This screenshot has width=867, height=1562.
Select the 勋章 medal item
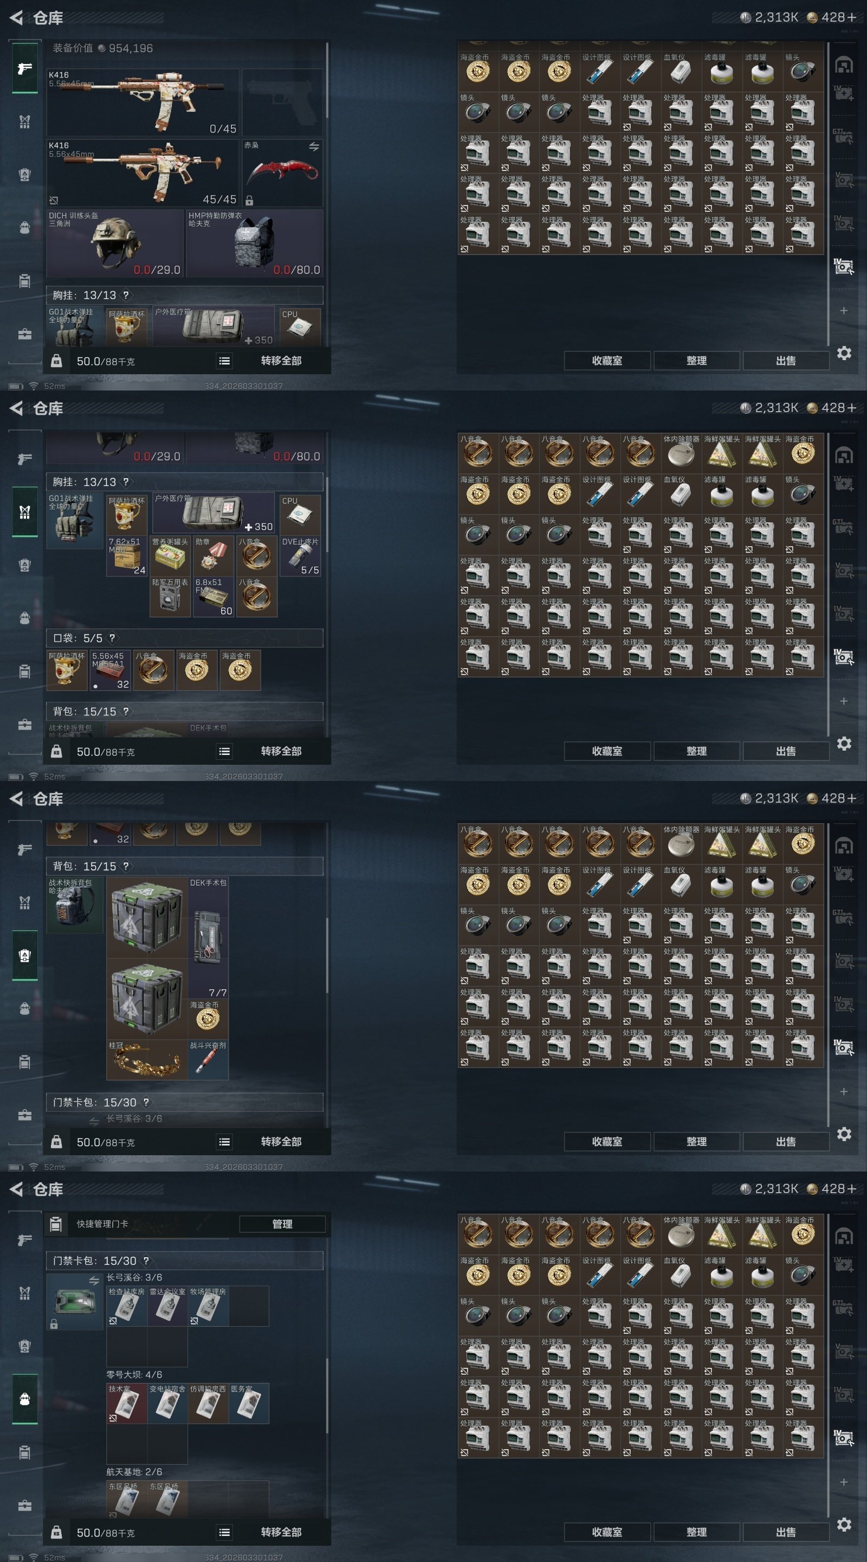[x=213, y=556]
